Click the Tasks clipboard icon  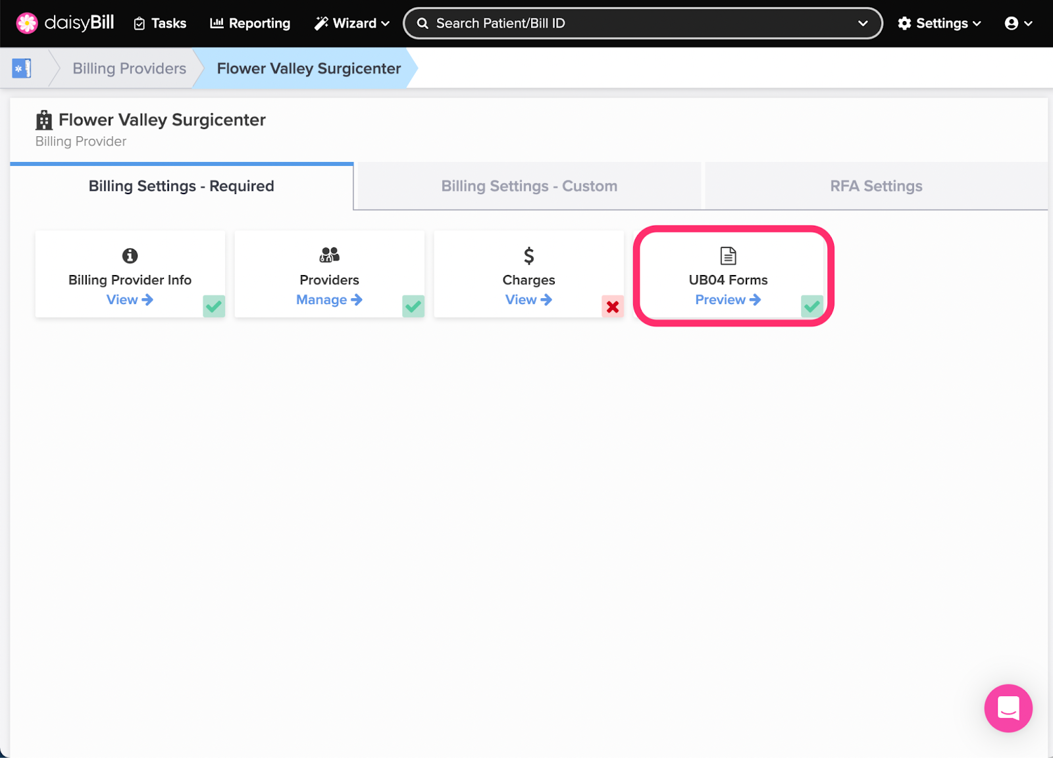click(x=140, y=24)
